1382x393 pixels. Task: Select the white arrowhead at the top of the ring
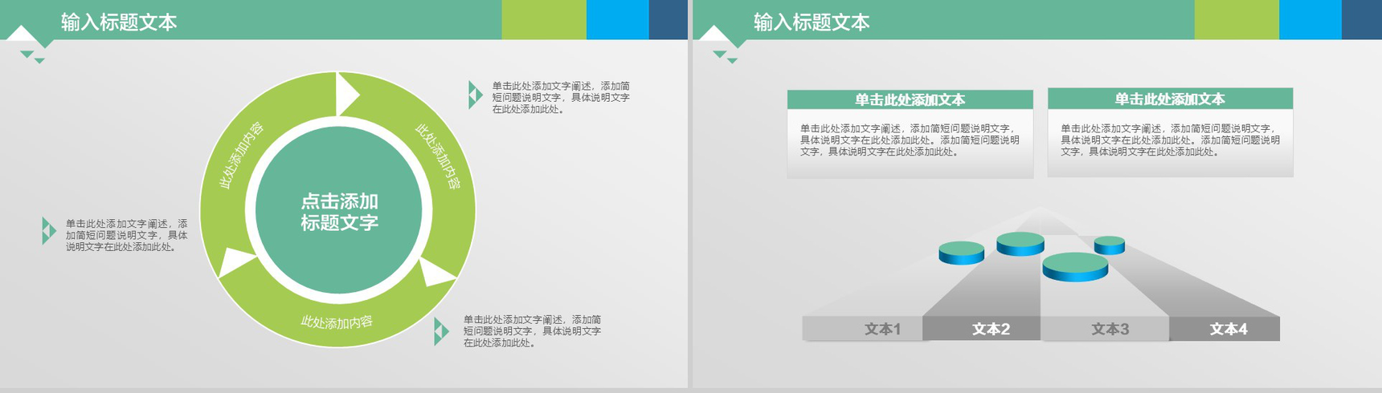tap(345, 94)
